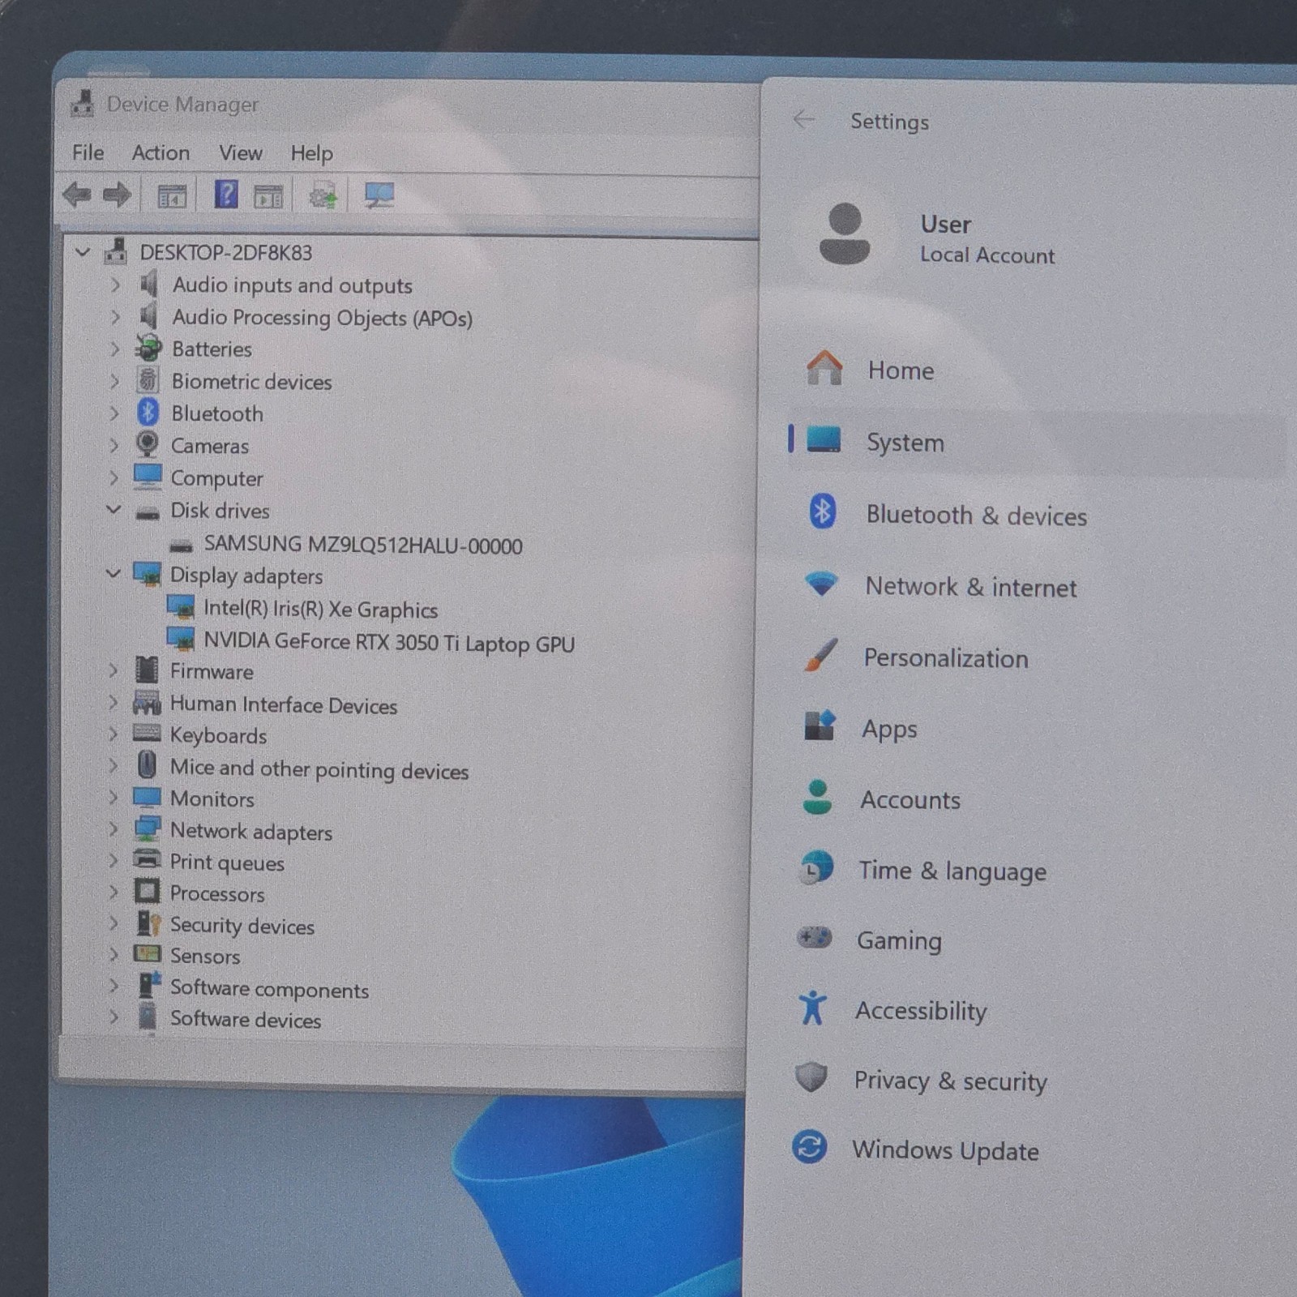Click the Network & internet Wi-Fi icon
Viewport: 1297px width, 1297px height.
coord(821,584)
